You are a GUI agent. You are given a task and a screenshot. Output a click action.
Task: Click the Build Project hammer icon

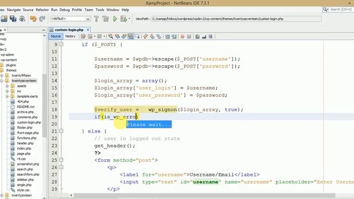[x=96, y=19]
